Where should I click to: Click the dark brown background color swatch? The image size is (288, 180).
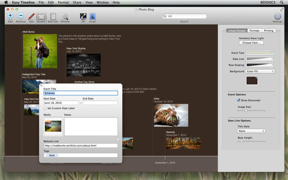pyautogui.click(x=251, y=81)
